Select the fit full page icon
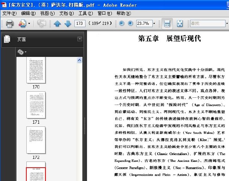This screenshot has width=229, height=181. pos(180,24)
